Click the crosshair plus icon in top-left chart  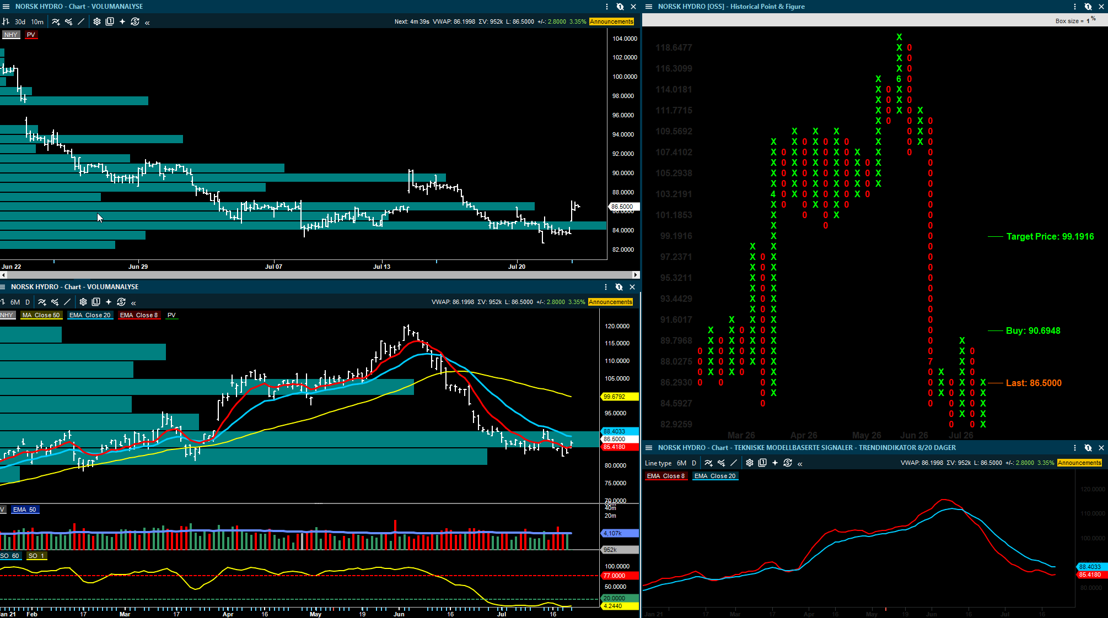(x=122, y=21)
